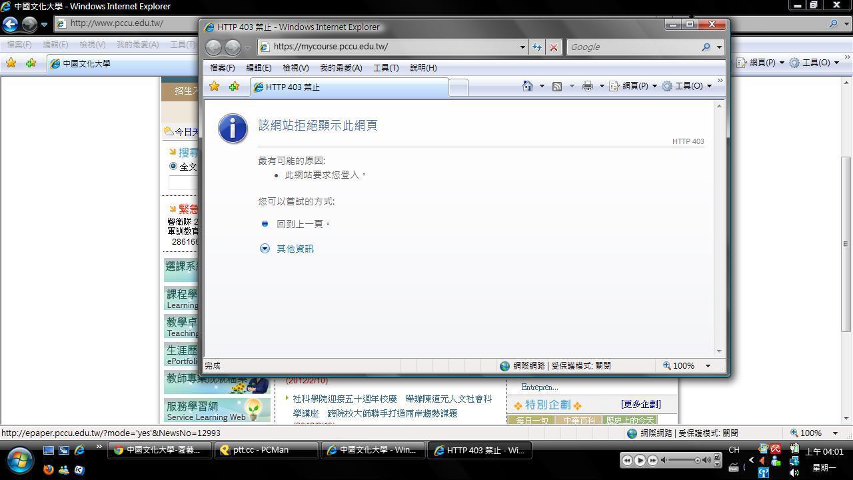The width and height of the screenshot is (853, 480).
Task: Select the HTTP 403 禁止 tab
Action: pyautogui.click(x=350, y=87)
